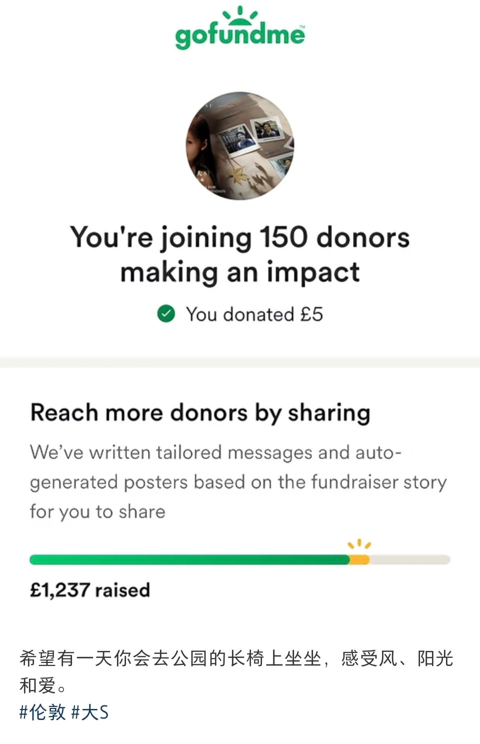The width and height of the screenshot is (480, 744).
Task: Click the green section of the progress bar
Action: coord(189,559)
